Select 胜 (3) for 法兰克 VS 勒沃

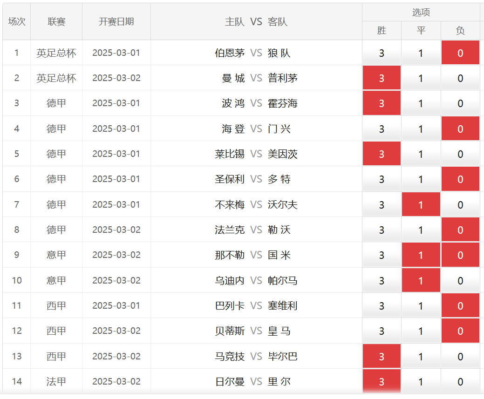(x=382, y=230)
